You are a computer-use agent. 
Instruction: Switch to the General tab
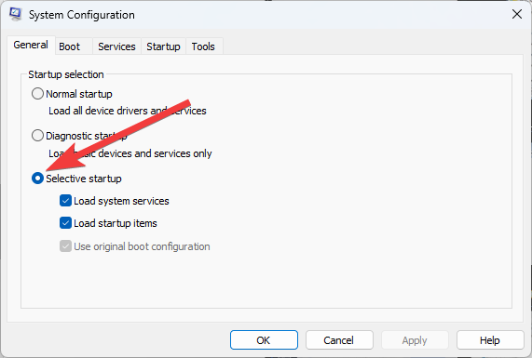(x=31, y=45)
